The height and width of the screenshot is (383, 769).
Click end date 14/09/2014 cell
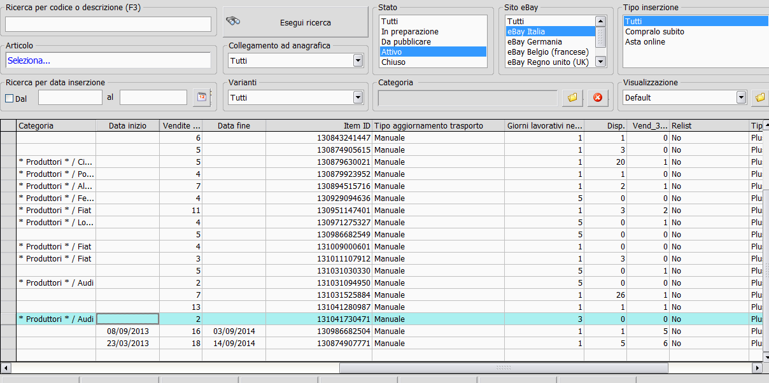coord(234,343)
